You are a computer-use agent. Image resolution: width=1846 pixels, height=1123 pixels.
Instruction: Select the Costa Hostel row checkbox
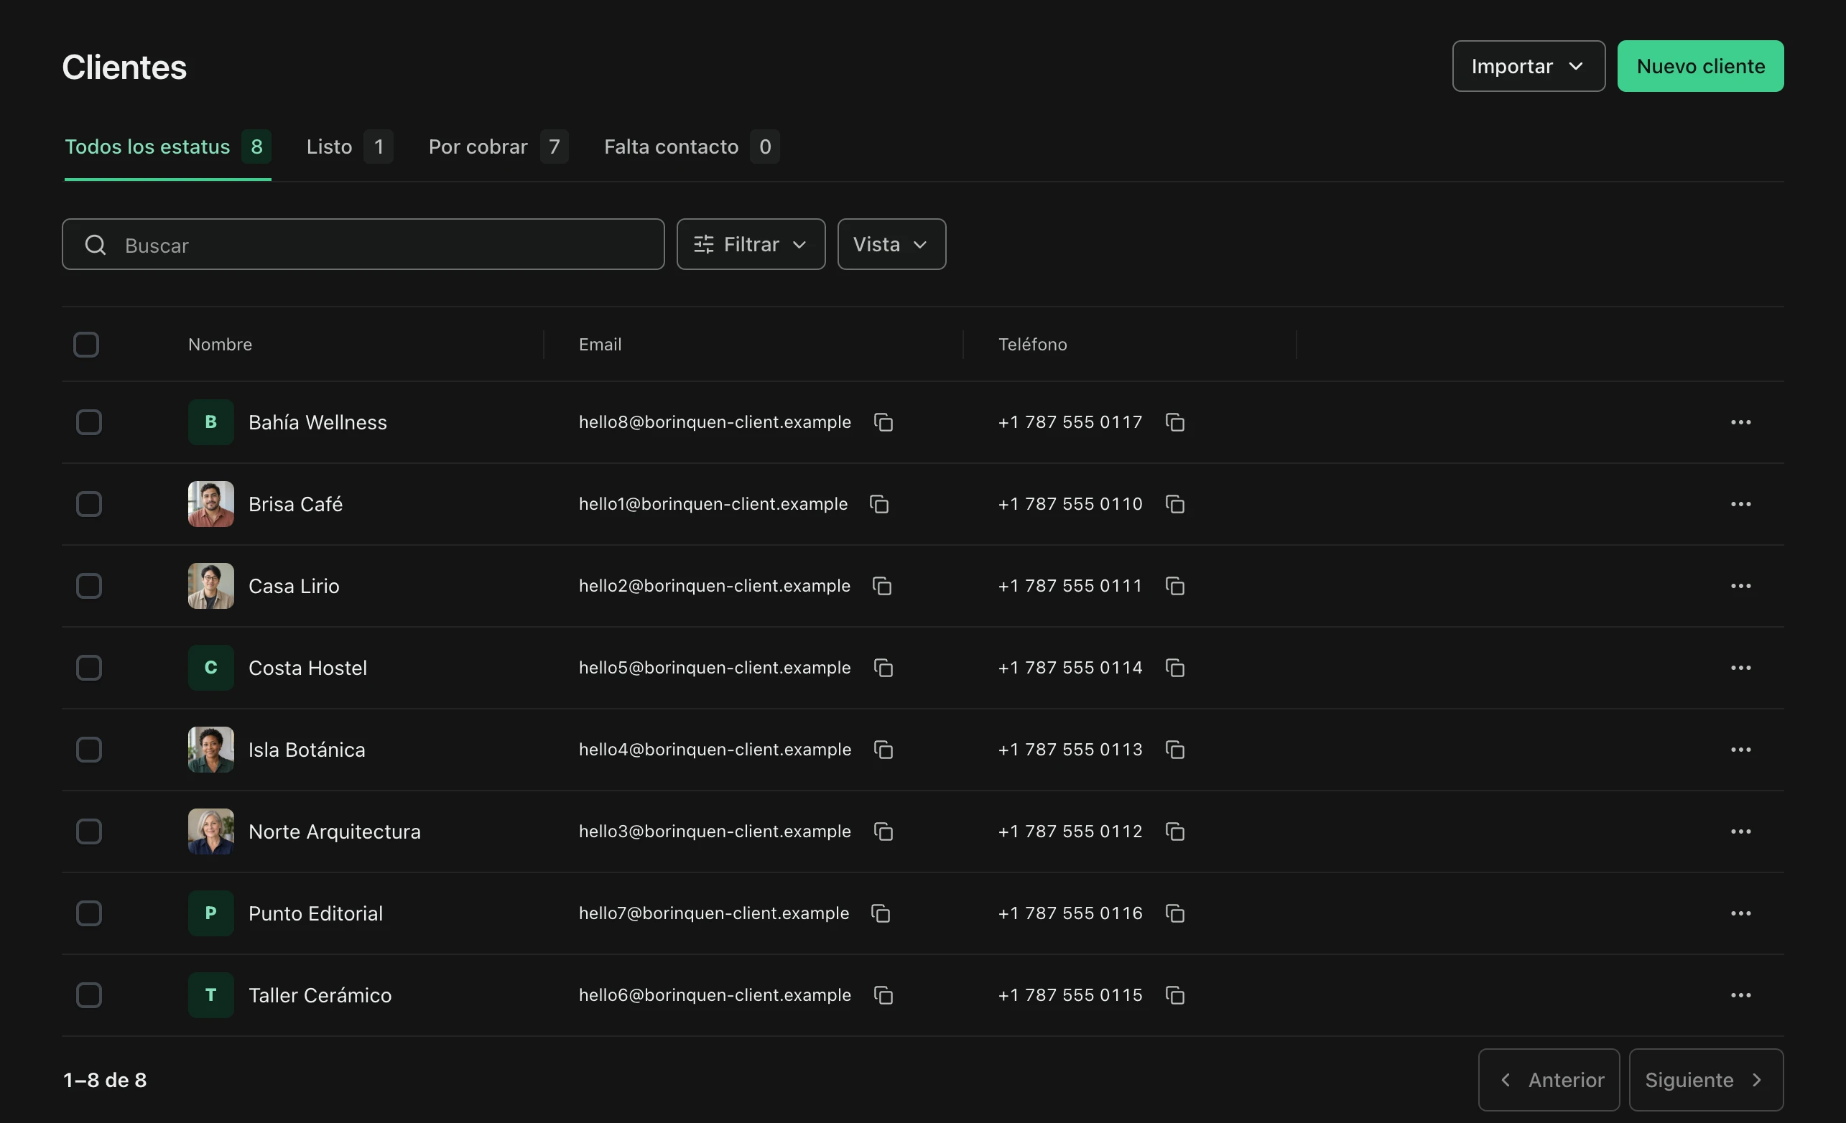pyautogui.click(x=89, y=668)
